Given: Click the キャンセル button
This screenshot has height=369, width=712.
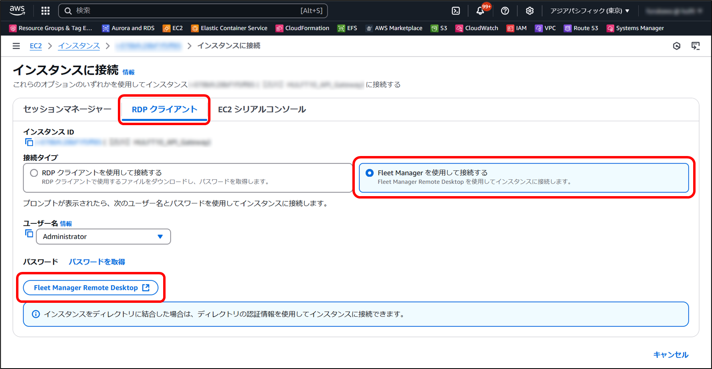Looking at the screenshot, I should (671, 355).
